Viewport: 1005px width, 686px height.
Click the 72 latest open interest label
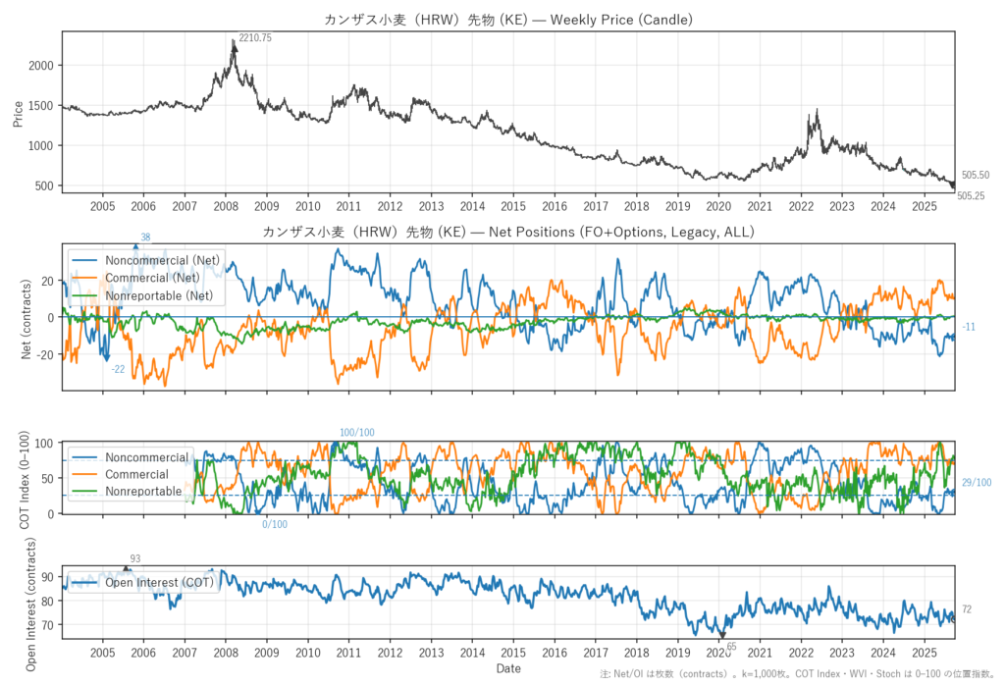(966, 609)
